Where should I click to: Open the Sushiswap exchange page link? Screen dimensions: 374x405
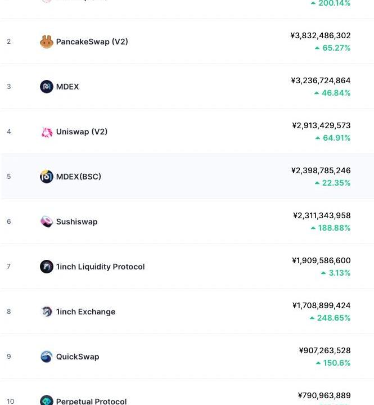(x=76, y=222)
